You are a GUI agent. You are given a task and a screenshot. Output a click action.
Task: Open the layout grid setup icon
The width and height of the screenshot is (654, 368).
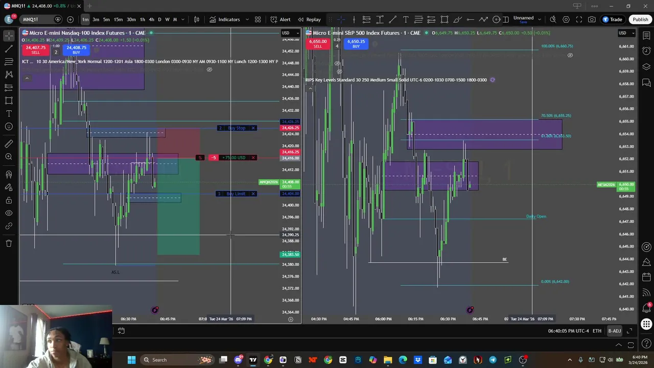coord(258,19)
